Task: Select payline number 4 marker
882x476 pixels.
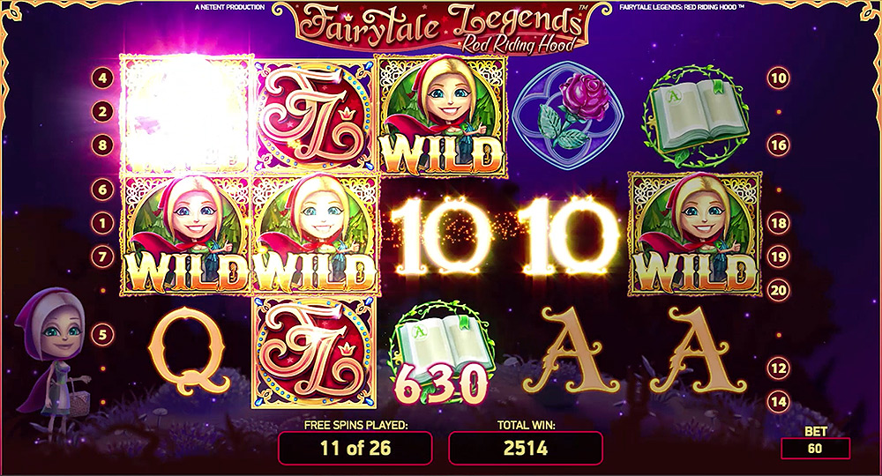Action: click(102, 78)
